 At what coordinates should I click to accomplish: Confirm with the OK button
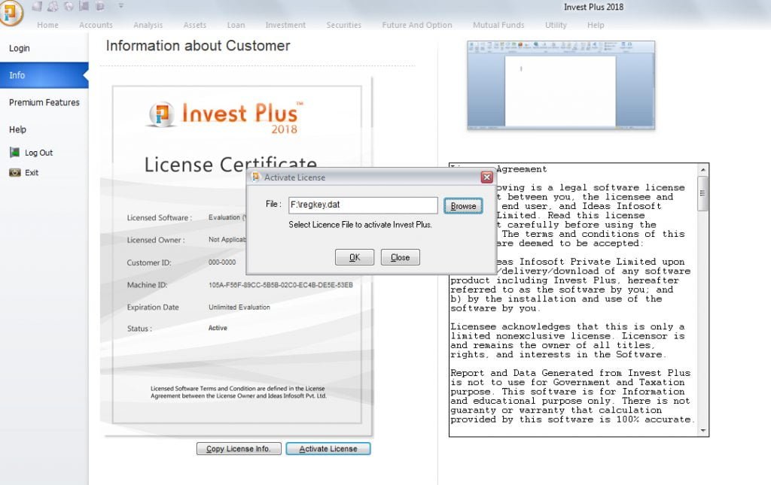click(x=355, y=257)
